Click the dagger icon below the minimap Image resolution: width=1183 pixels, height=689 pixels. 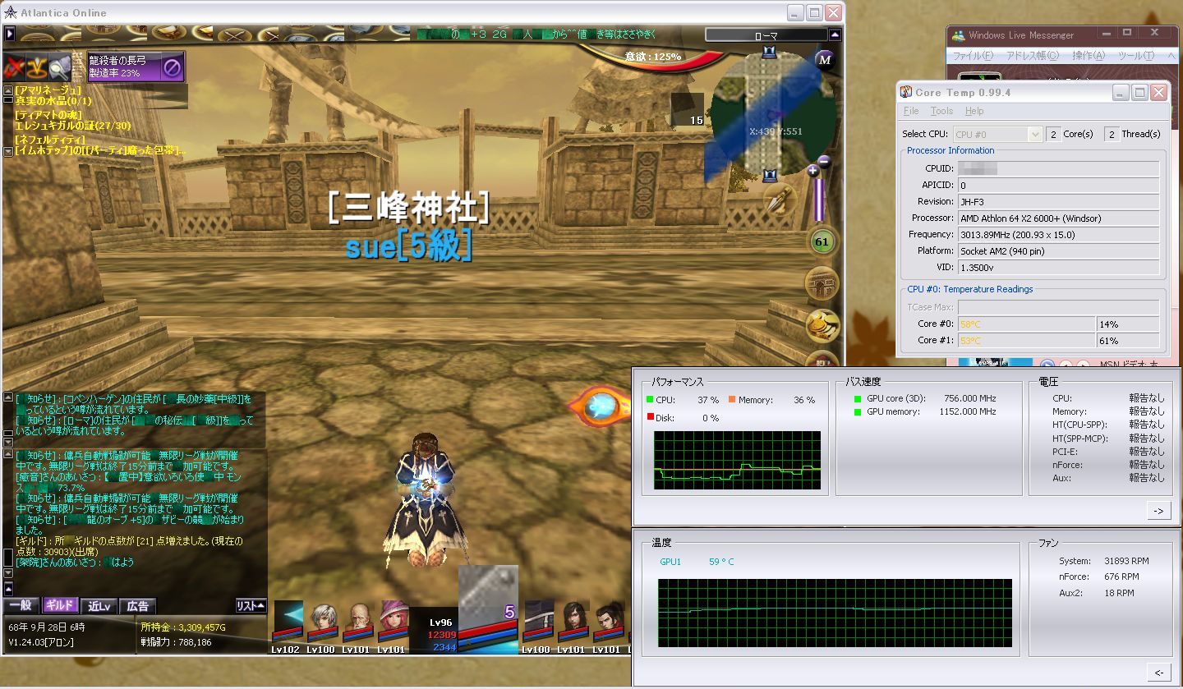(x=780, y=200)
